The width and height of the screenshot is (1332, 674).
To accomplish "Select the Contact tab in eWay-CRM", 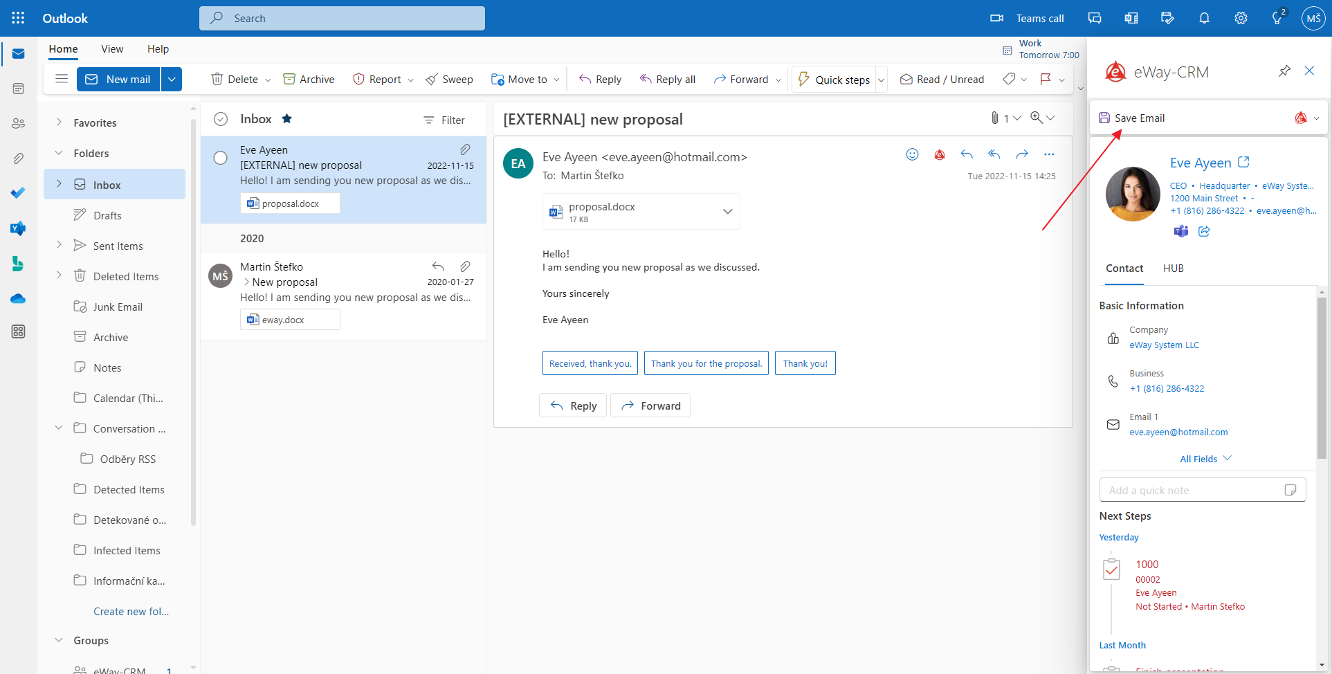I will 1124,268.
